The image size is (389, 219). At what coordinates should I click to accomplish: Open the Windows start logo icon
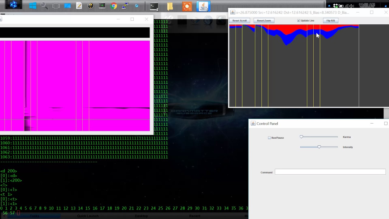pos(33,6)
